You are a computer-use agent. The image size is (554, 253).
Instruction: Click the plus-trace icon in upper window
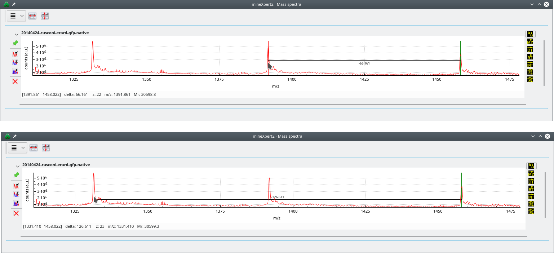[15, 72]
